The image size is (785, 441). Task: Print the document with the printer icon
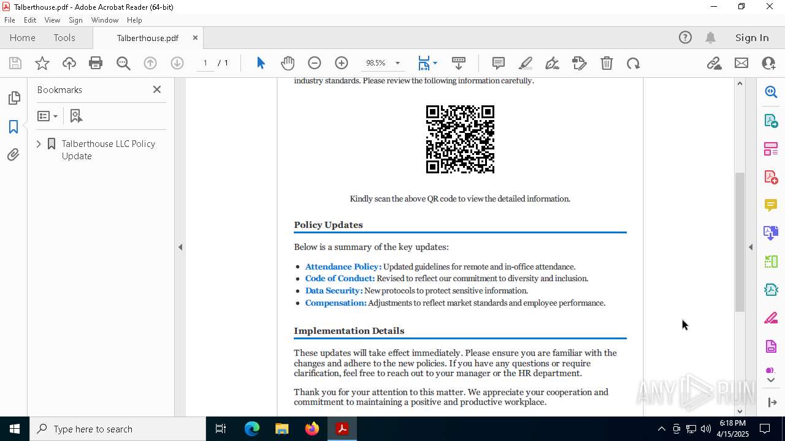click(x=96, y=63)
